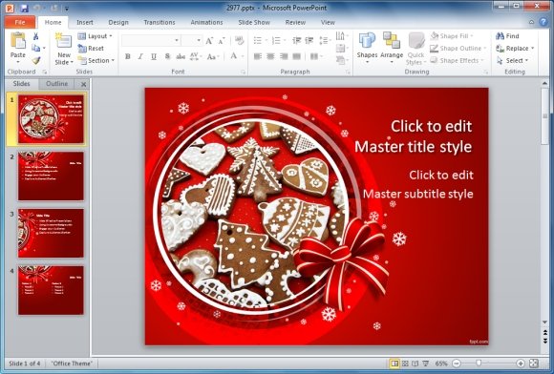The height and width of the screenshot is (374, 554).
Task: Click the Reset slide button
Action: [x=91, y=49]
